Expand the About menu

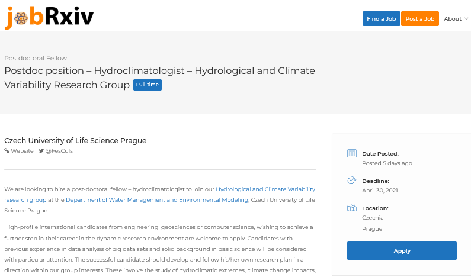456,18
